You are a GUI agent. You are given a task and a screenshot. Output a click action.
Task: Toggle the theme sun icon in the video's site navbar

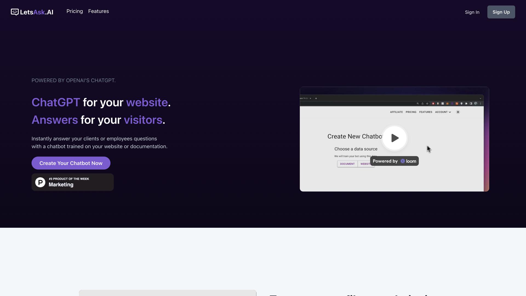[458, 112]
